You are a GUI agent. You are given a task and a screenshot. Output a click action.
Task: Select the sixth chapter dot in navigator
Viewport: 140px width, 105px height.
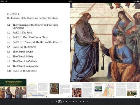(x=70, y=102)
